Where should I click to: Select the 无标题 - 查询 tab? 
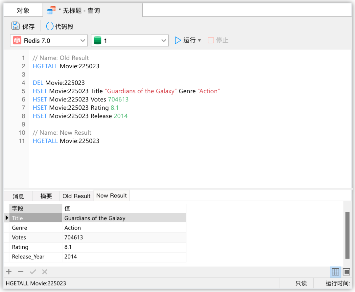[x=93, y=11]
